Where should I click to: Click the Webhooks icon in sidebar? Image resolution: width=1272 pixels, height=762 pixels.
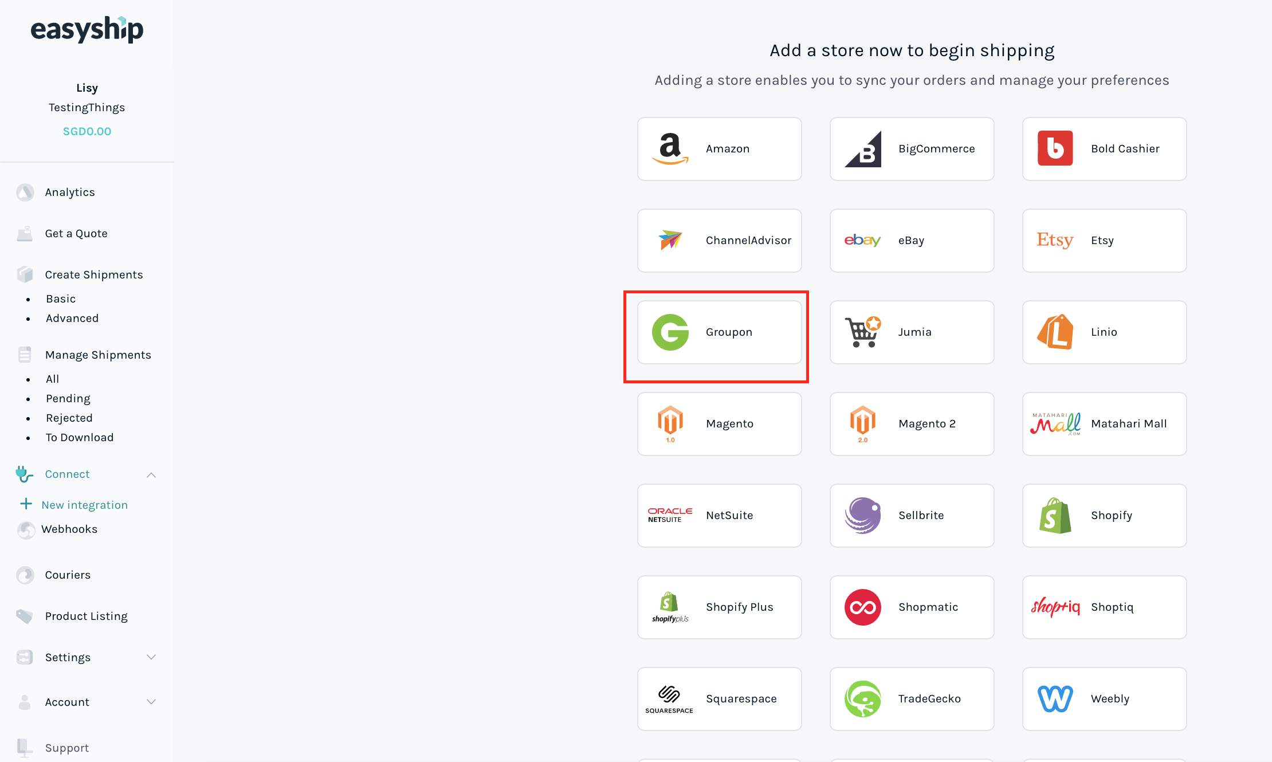point(26,530)
